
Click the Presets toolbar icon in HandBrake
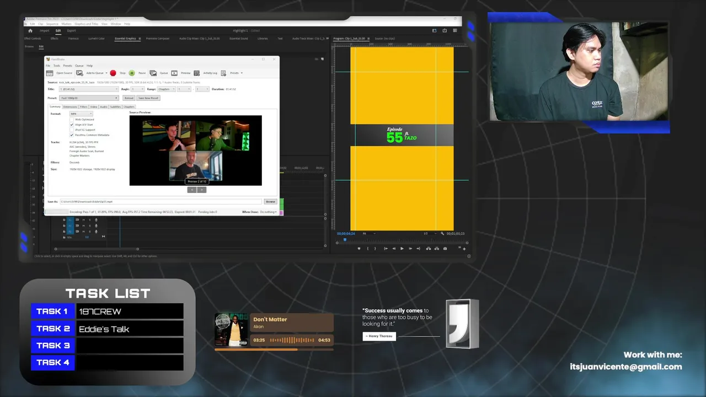pos(223,73)
